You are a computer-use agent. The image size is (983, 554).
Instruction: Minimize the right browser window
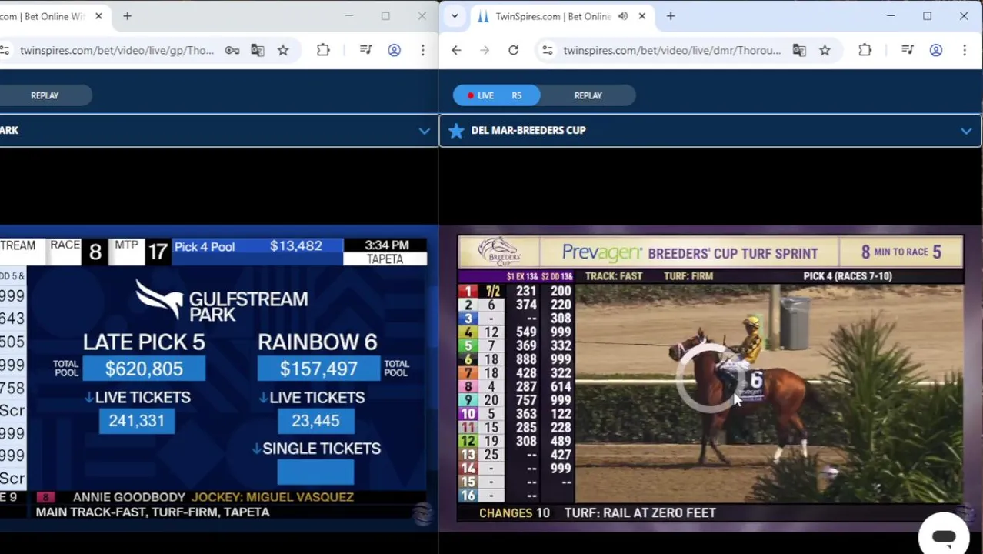point(891,16)
